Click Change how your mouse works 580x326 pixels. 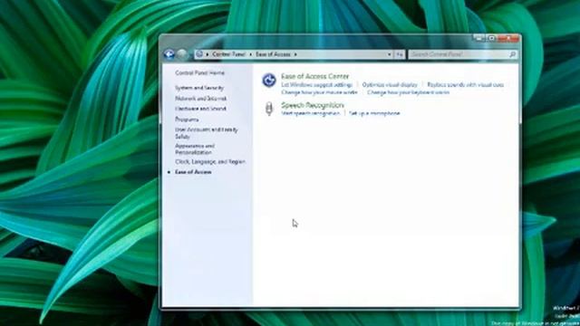(x=319, y=92)
